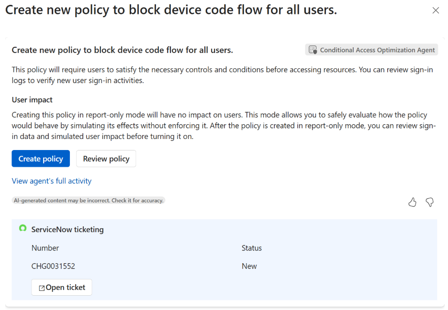448x310 pixels.
Task: Click the ServiceNow ticketing heading
Action: pyautogui.click(x=67, y=229)
